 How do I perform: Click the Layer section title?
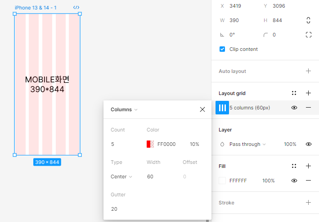pyautogui.click(x=225, y=130)
